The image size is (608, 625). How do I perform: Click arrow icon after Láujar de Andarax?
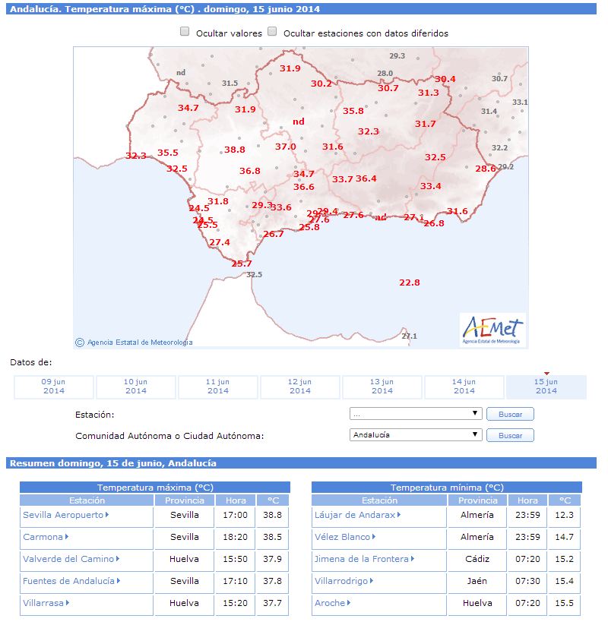(399, 515)
